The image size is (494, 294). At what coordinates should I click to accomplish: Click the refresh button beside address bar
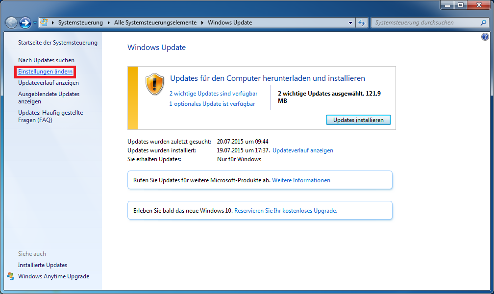pyautogui.click(x=362, y=23)
